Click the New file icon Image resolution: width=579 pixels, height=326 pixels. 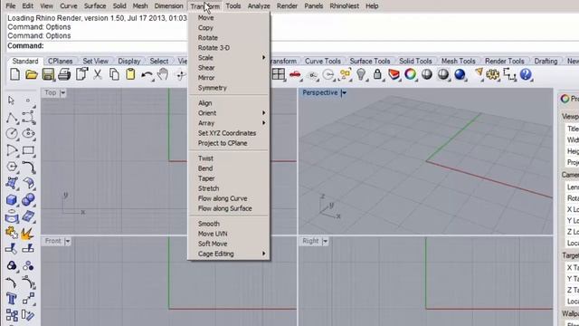click(x=14, y=74)
